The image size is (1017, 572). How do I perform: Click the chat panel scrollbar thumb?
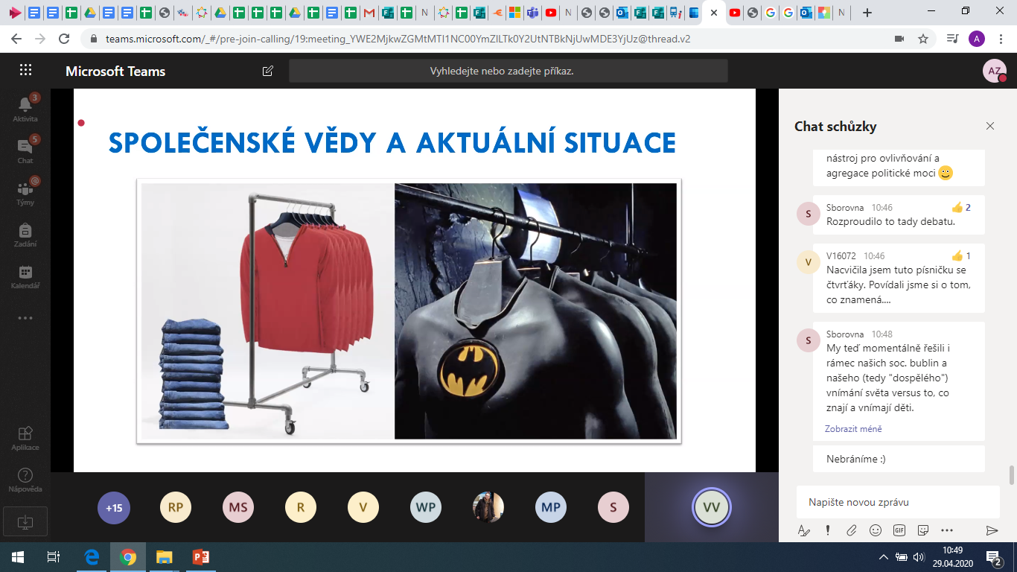(x=1010, y=474)
